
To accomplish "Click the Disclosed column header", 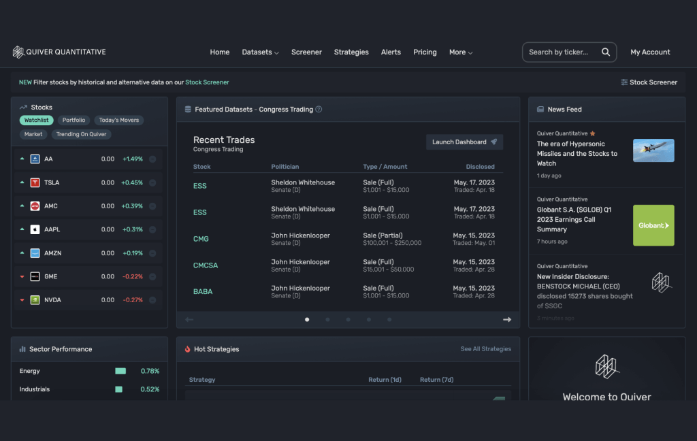I will point(480,167).
